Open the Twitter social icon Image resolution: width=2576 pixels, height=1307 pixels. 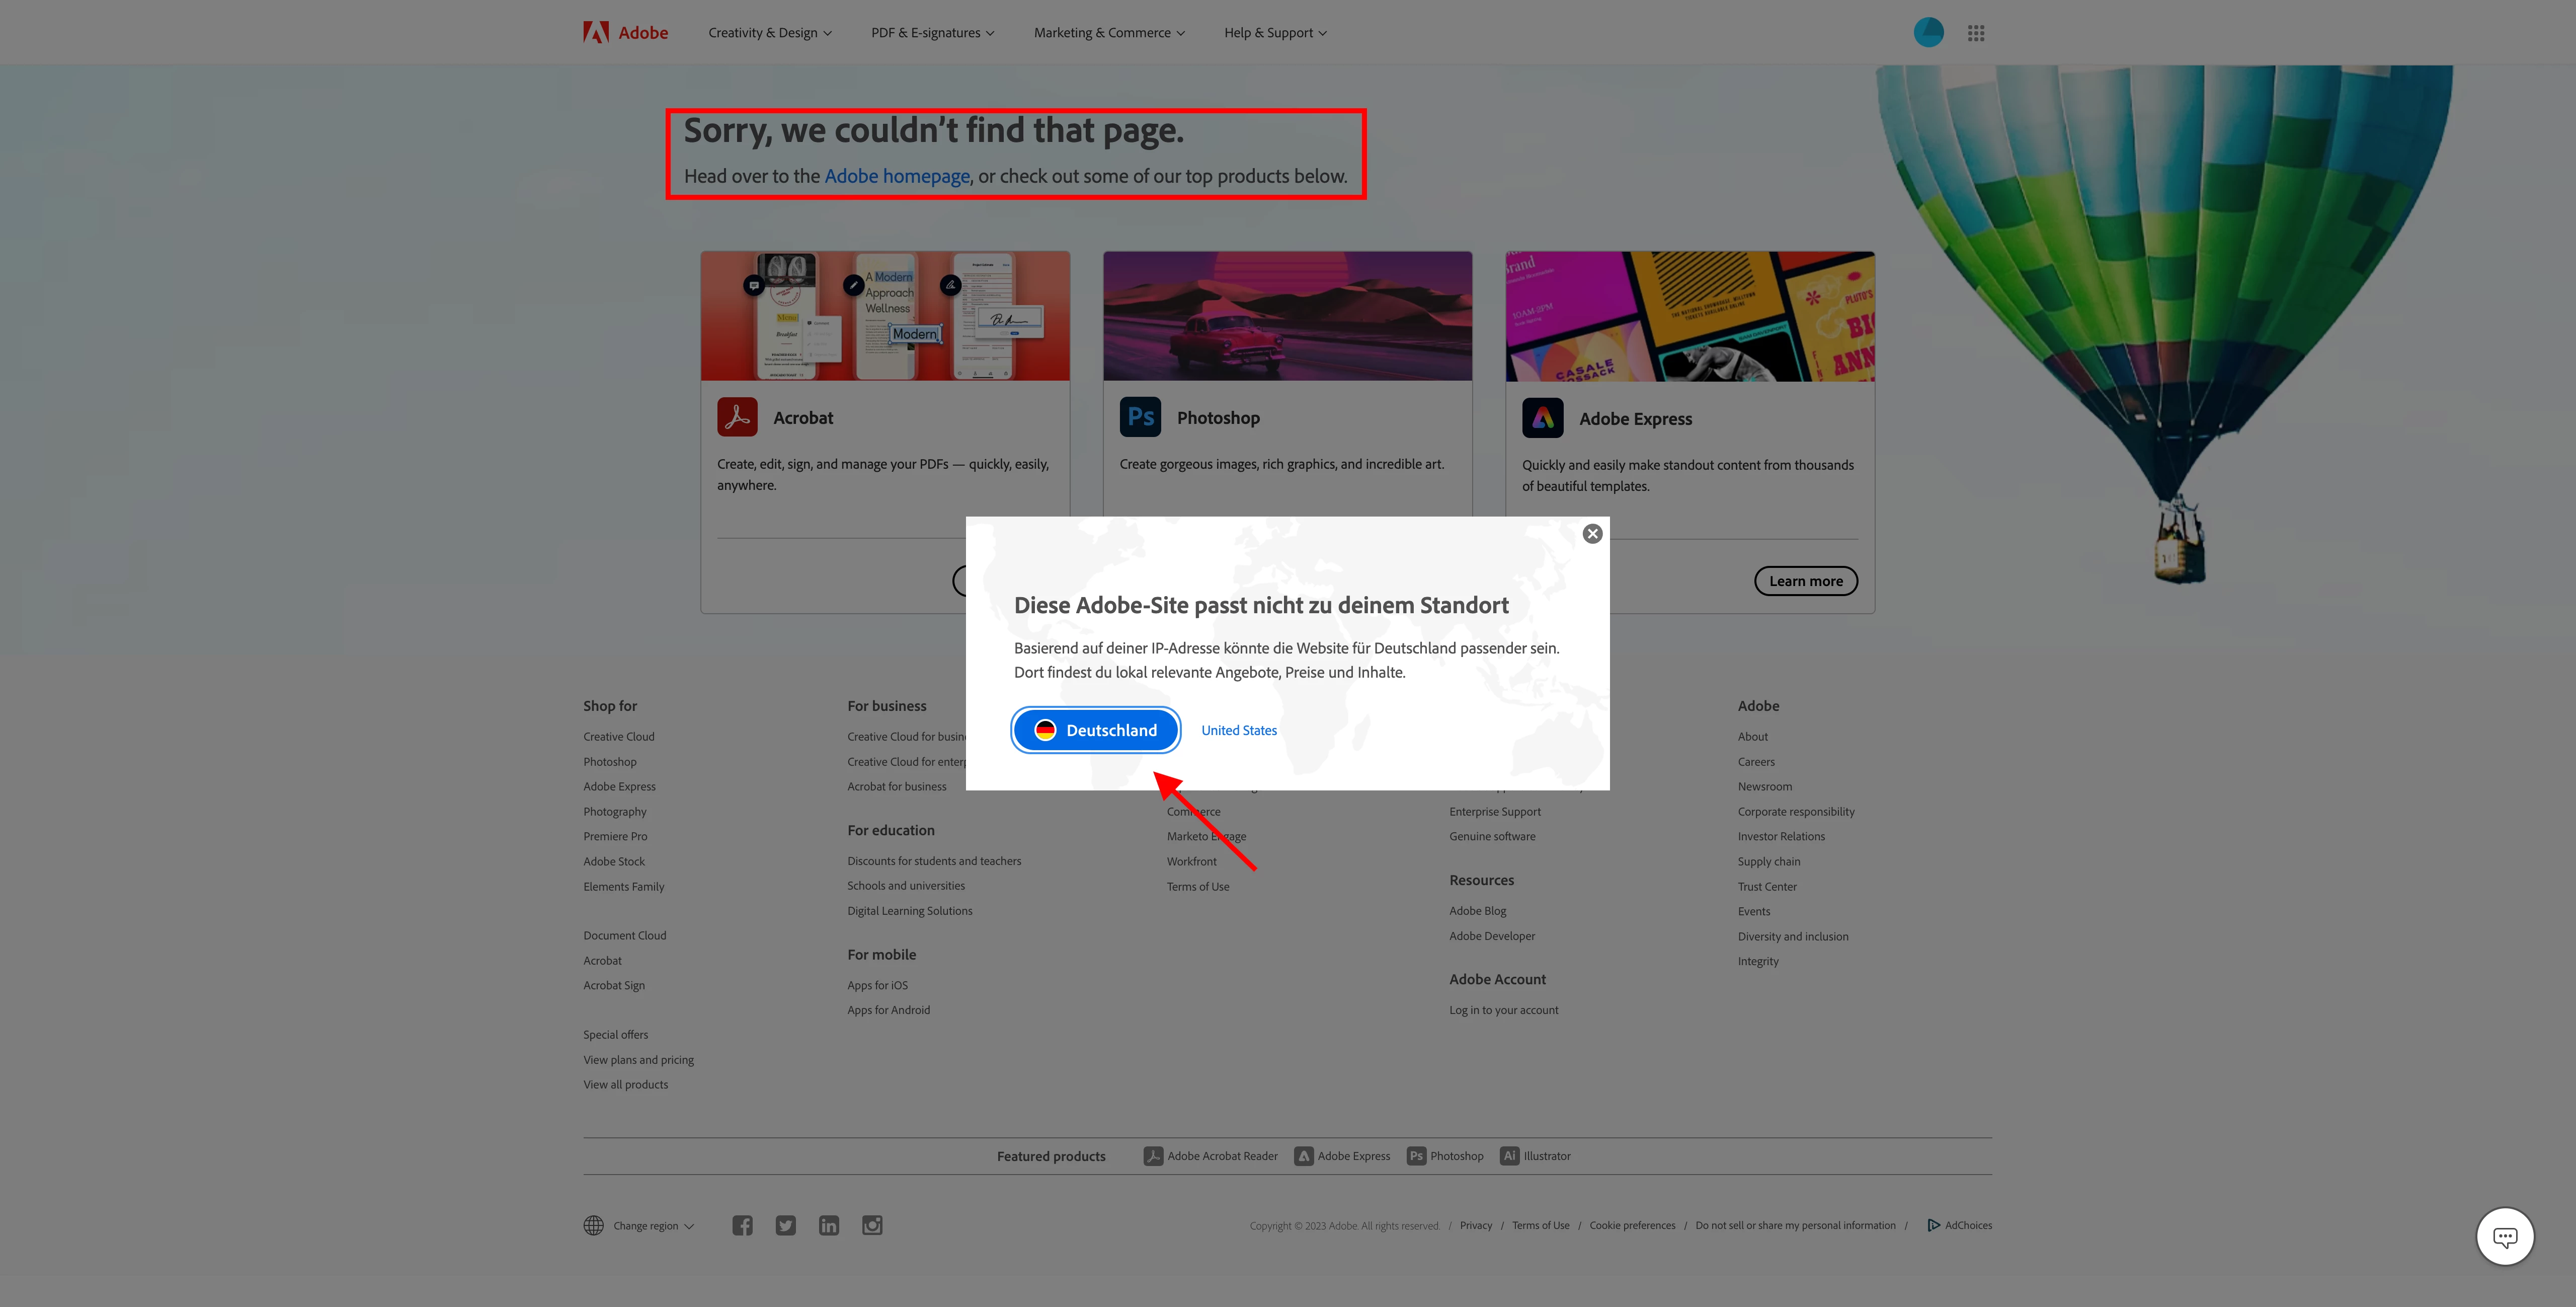point(786,1225)
